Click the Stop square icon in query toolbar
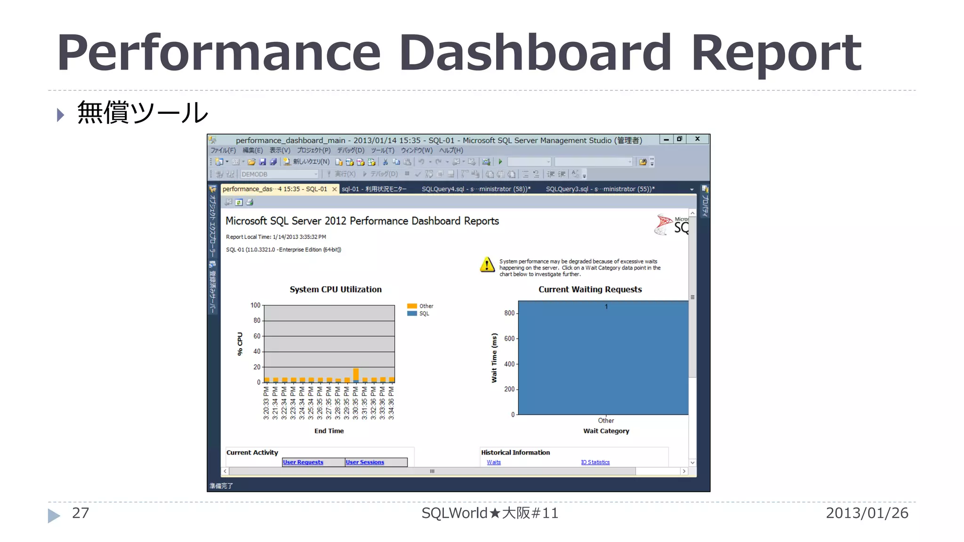The image size is (964, 542). (x=407, y=174)
